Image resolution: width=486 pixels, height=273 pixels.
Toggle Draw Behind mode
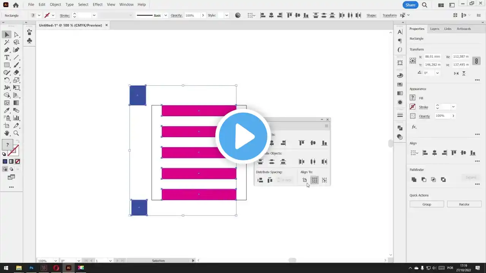11,169
